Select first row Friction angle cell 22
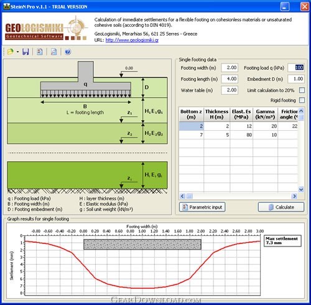 (x=288, y=126)
